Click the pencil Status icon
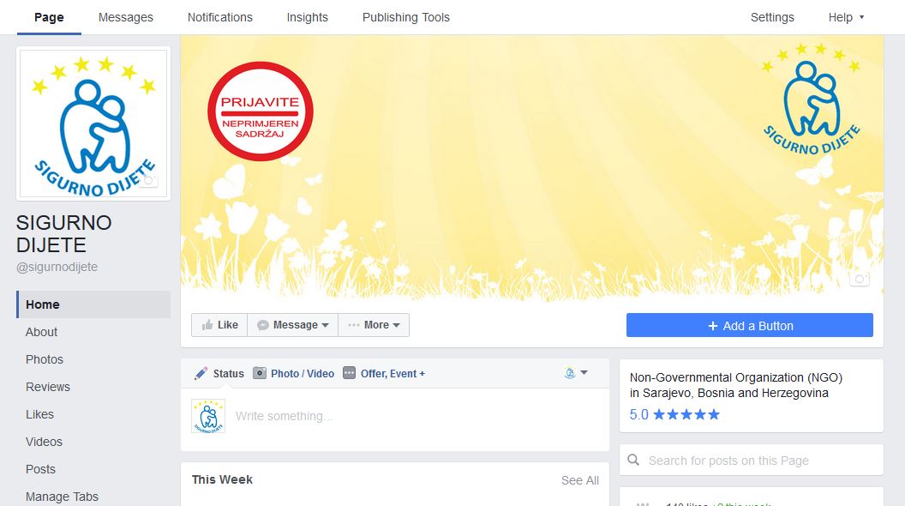This screenshot has width=905, height=506. pyautogui.click(x=201, y=373)
